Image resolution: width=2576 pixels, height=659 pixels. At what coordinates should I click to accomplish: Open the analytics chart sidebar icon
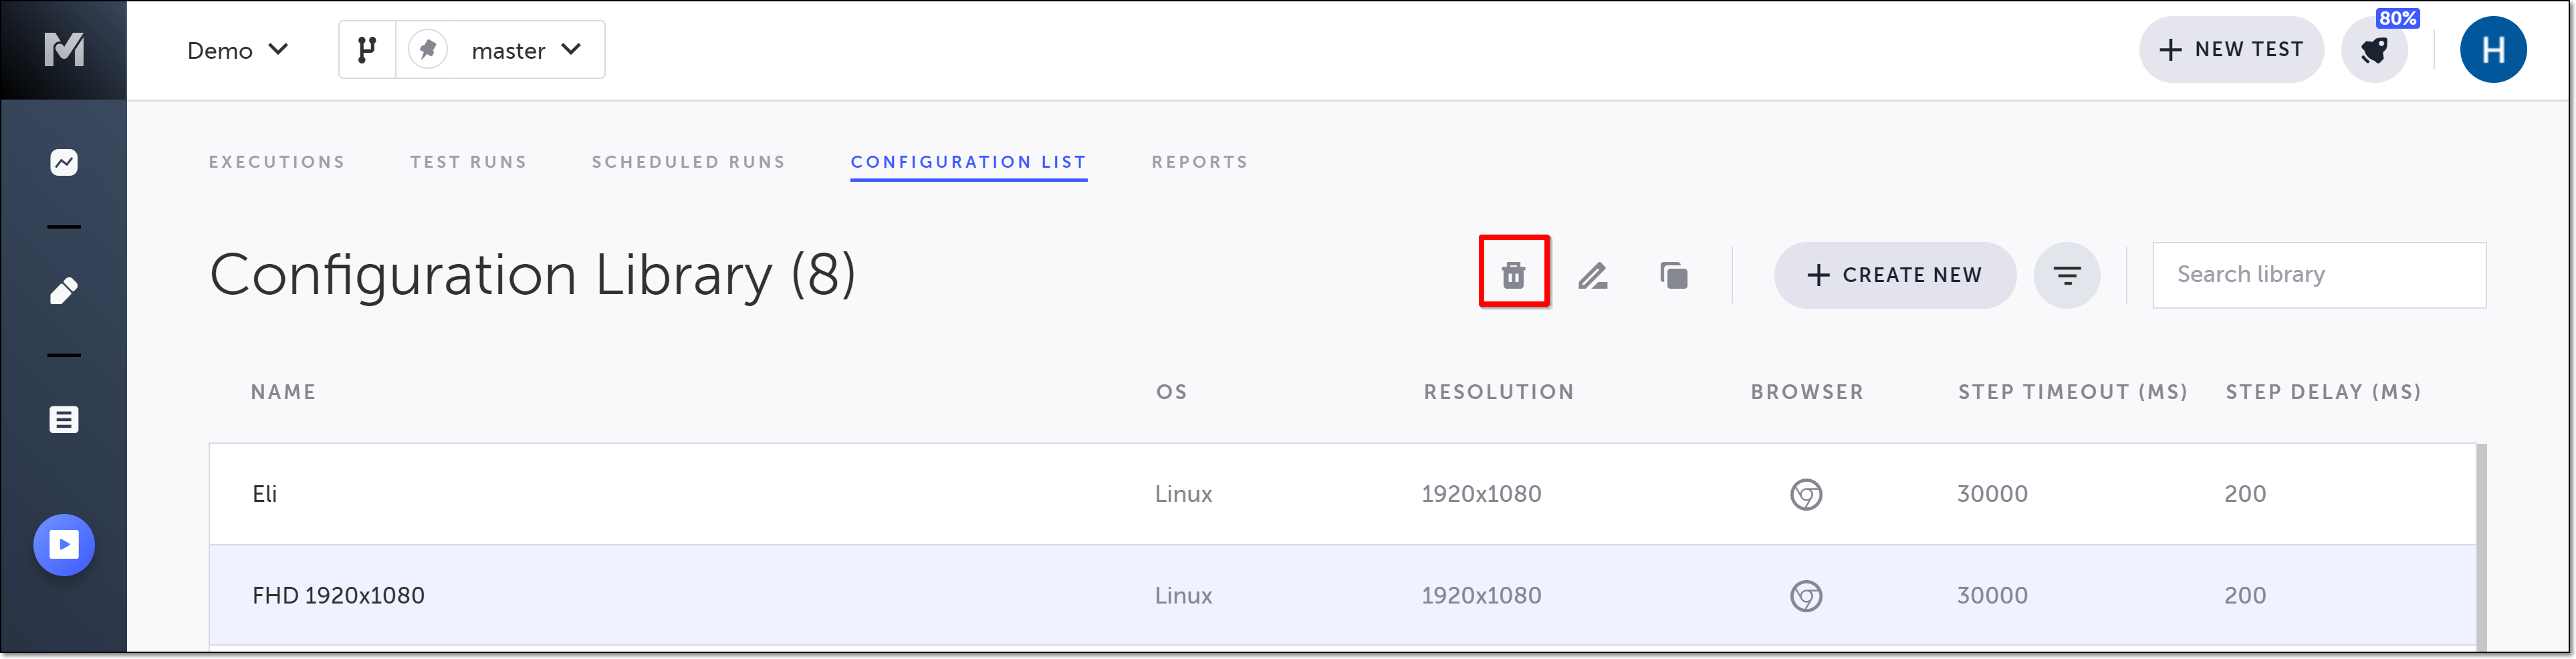click(x=64, y=162)
